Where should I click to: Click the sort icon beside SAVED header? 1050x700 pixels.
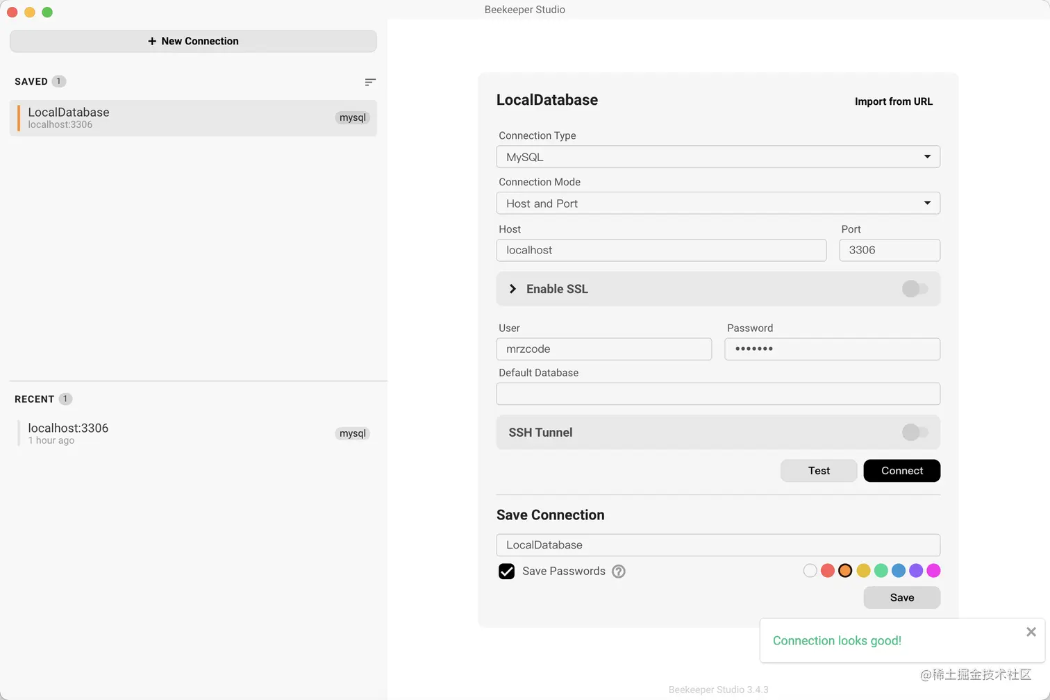370,82
